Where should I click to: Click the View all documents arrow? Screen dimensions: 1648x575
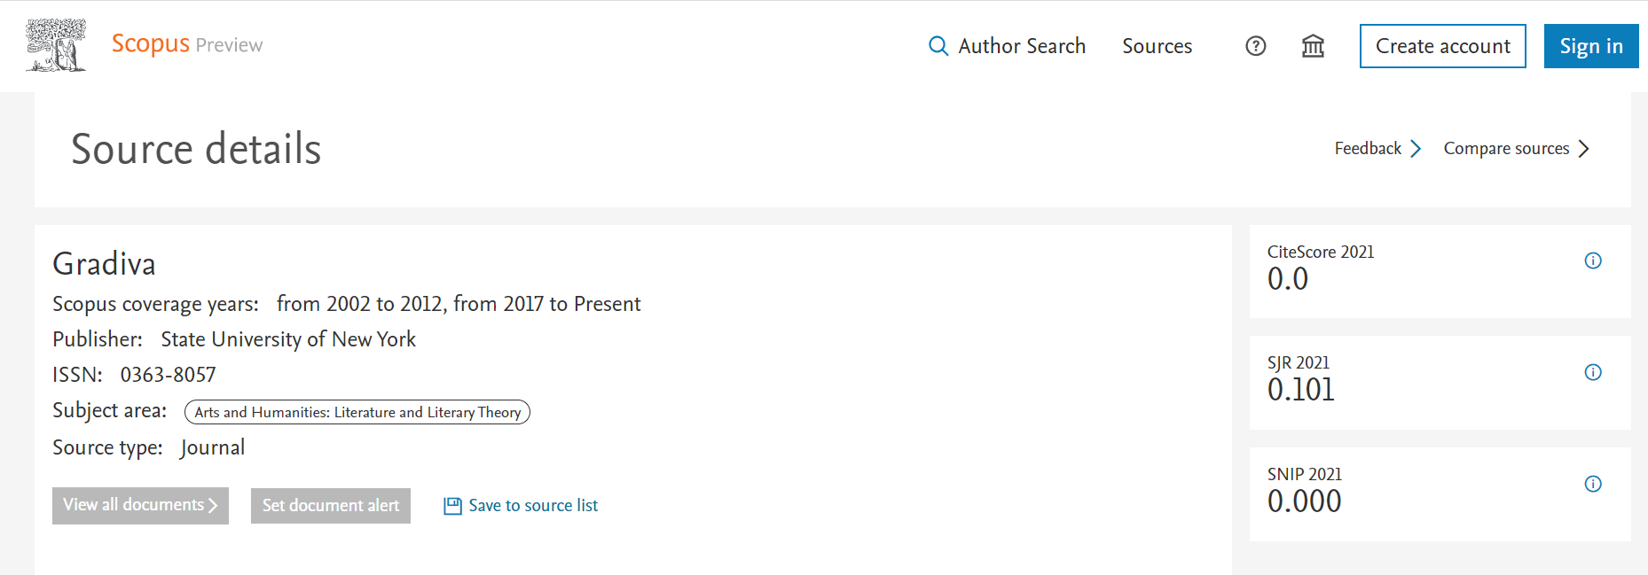tap(213, 505)
